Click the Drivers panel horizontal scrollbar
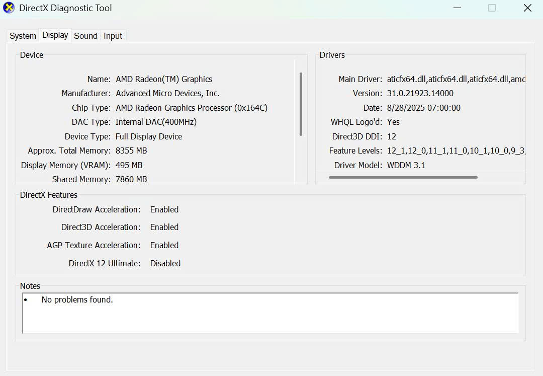Image resolution: width=543 pixels, height=376 pixels. pos(403,177)
